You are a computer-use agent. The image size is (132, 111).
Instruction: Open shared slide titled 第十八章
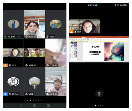point(94,52)
